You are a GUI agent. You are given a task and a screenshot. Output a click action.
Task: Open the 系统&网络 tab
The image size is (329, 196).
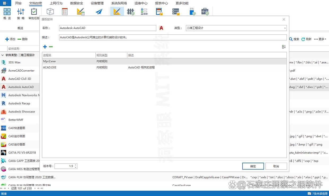point(119,3)
